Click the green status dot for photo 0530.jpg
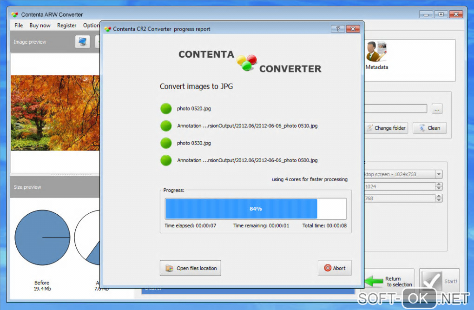Screen dimensions: 474x310 (x=166, y=143)
